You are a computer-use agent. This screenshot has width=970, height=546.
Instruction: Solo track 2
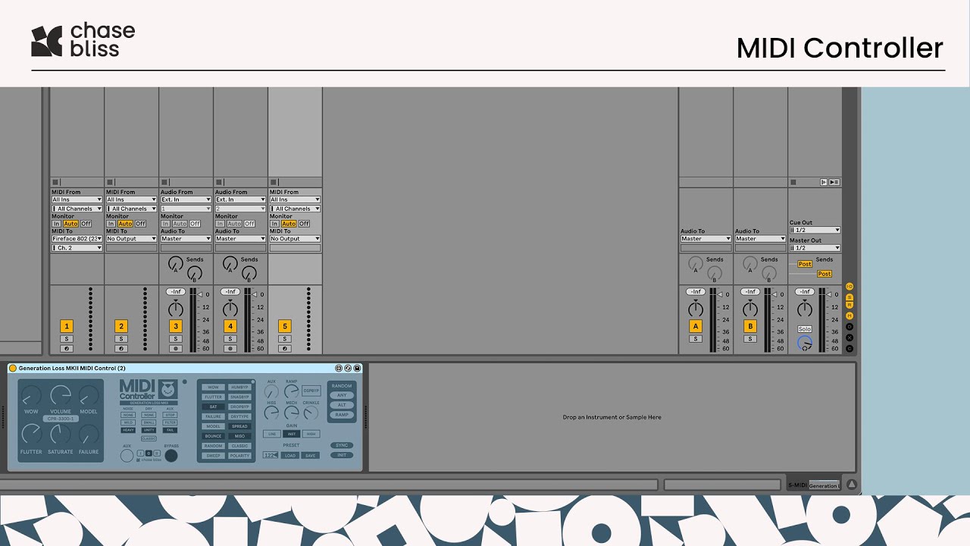coord(121,339)
